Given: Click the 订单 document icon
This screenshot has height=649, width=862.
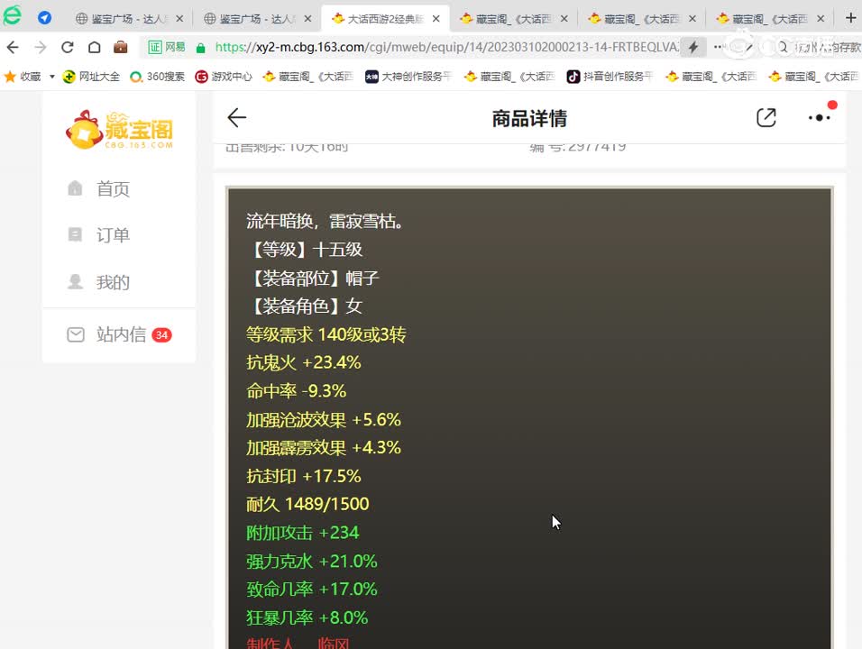Looking at the screenshot, I should (x=75, y=234).
